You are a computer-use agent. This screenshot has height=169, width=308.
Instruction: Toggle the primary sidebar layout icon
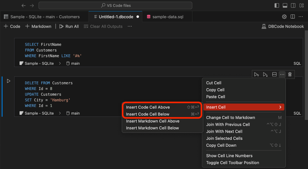pyautogui.click(x=277, y=6)
